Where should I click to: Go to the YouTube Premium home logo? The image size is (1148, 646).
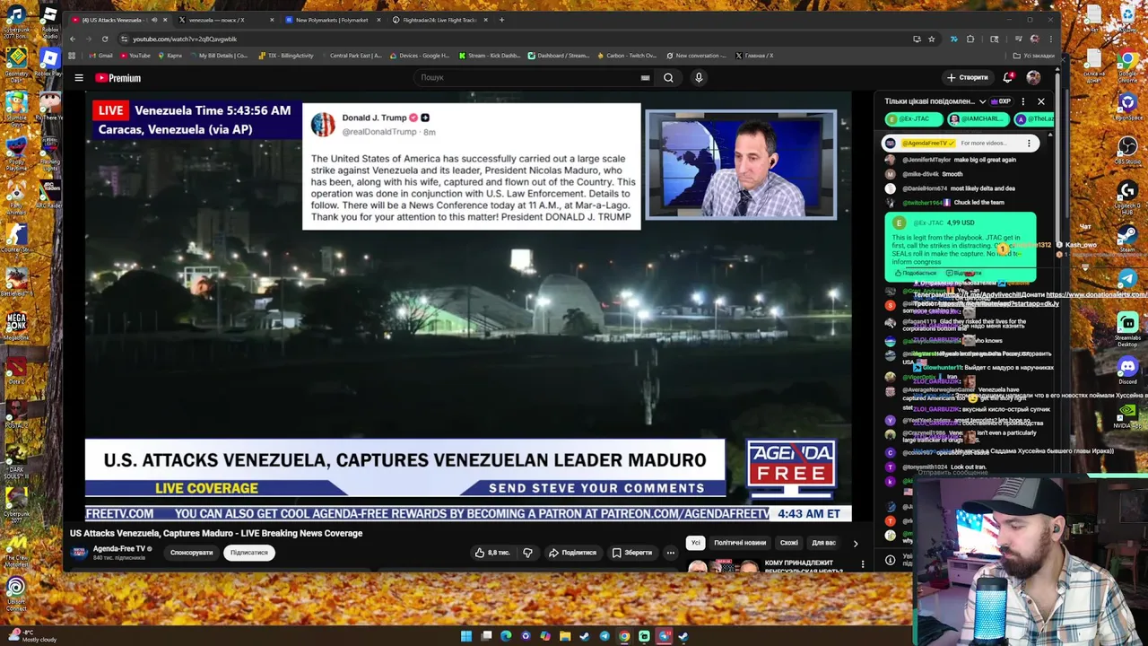click(x=117, y=78)
